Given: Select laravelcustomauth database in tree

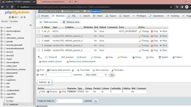Looking at the screenshot, I should [x=14, y=45].
